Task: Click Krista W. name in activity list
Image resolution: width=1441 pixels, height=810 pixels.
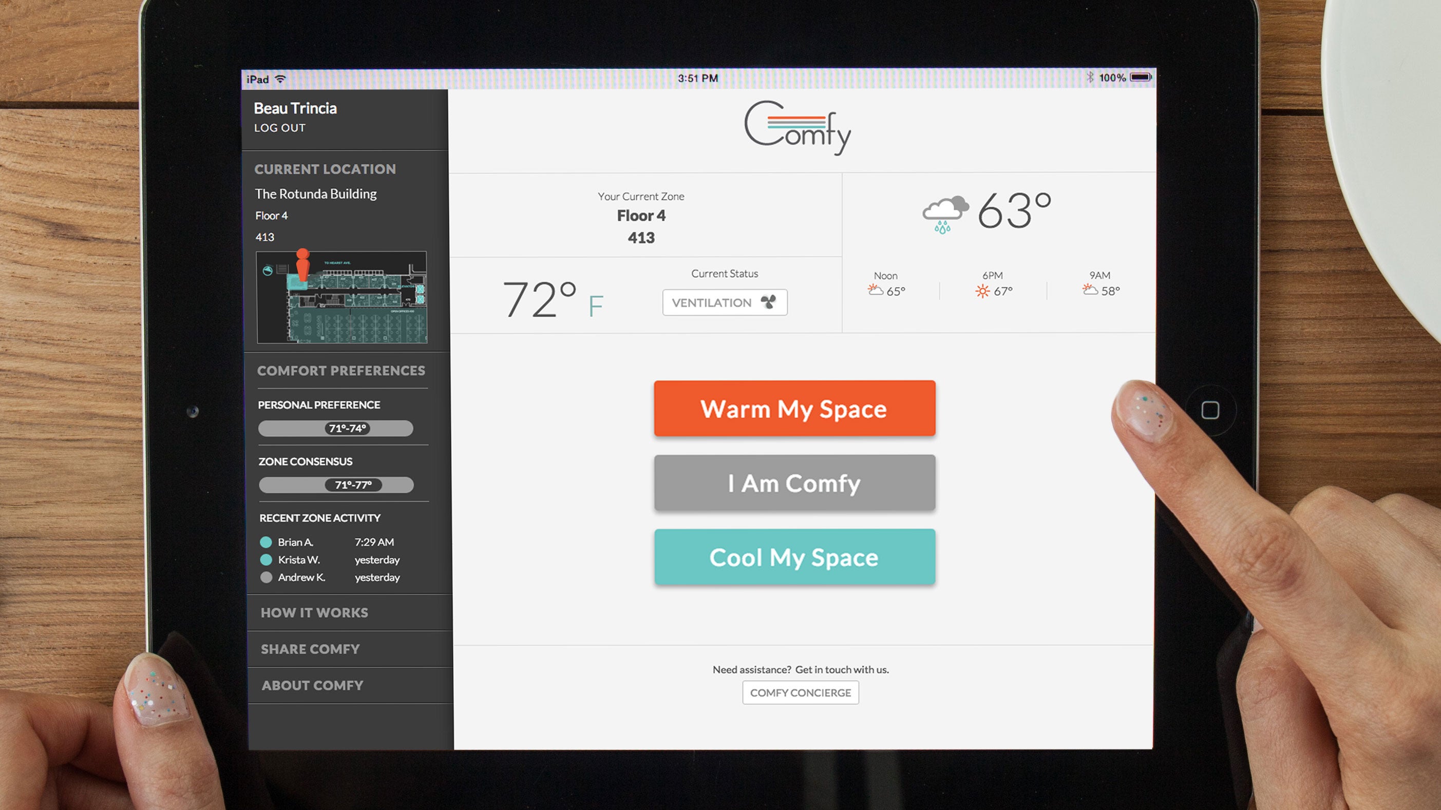Action: coord(299,560)
